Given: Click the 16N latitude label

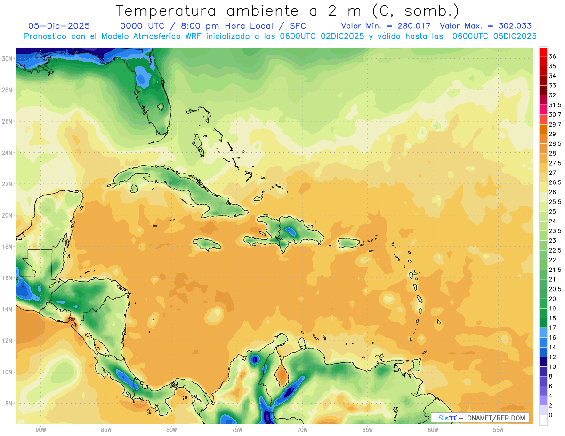Looking at the screenshot, I should click(8, 278).
